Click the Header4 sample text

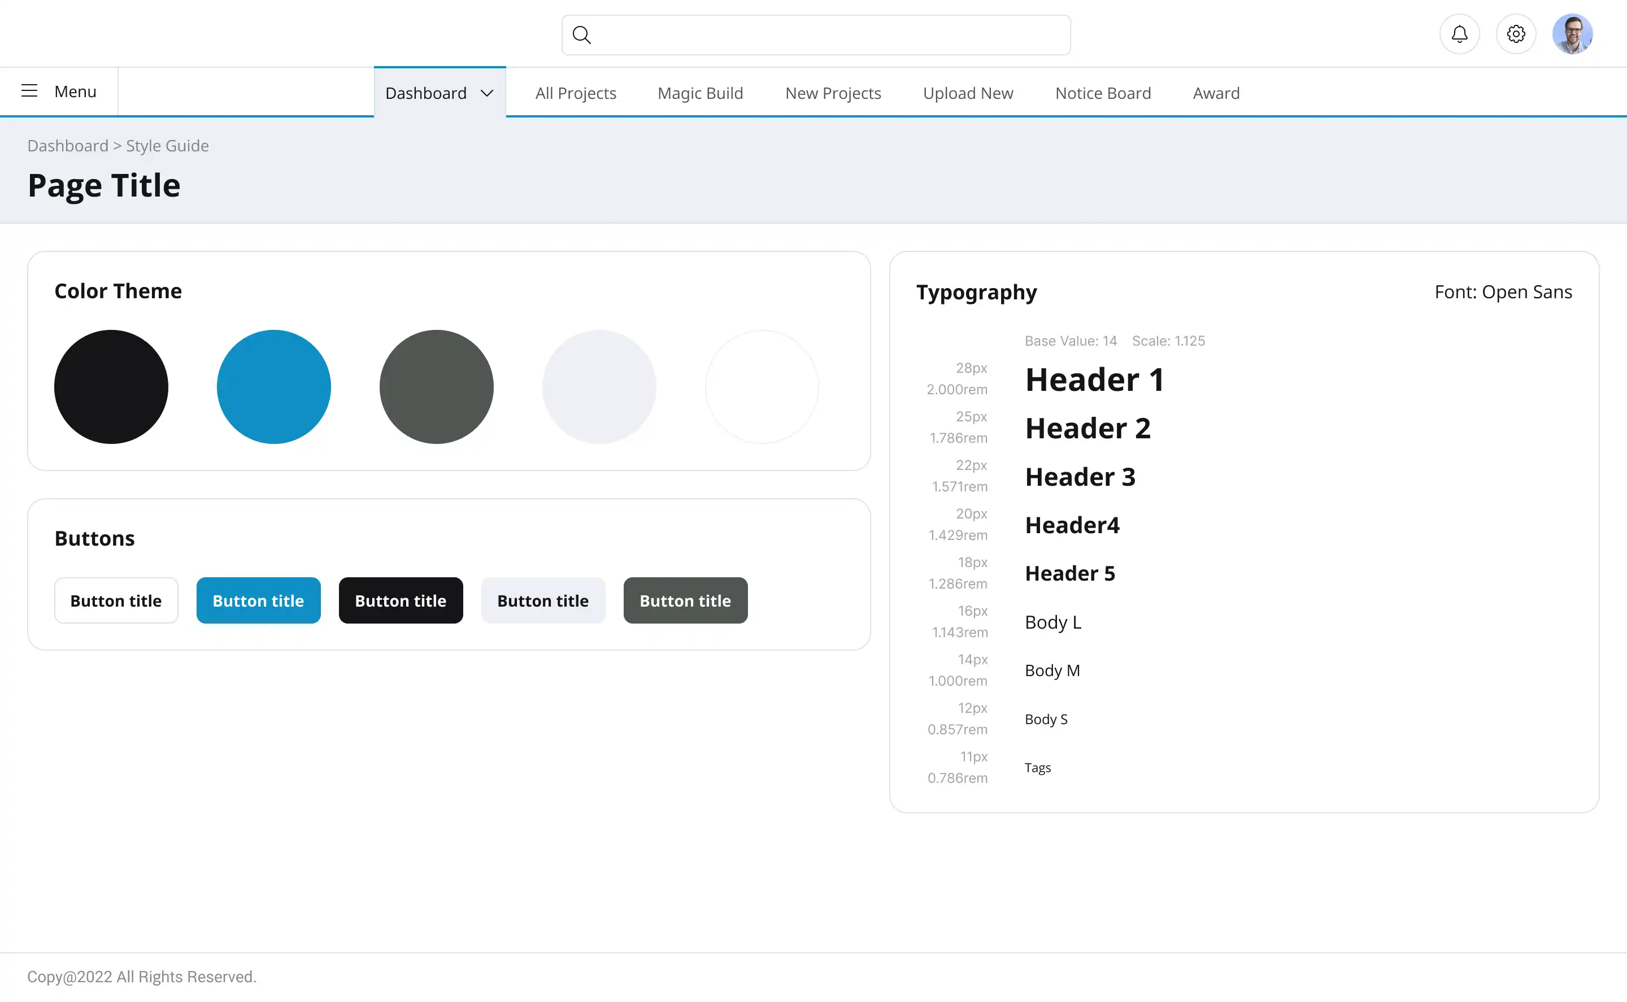(x=1072, y=525)
